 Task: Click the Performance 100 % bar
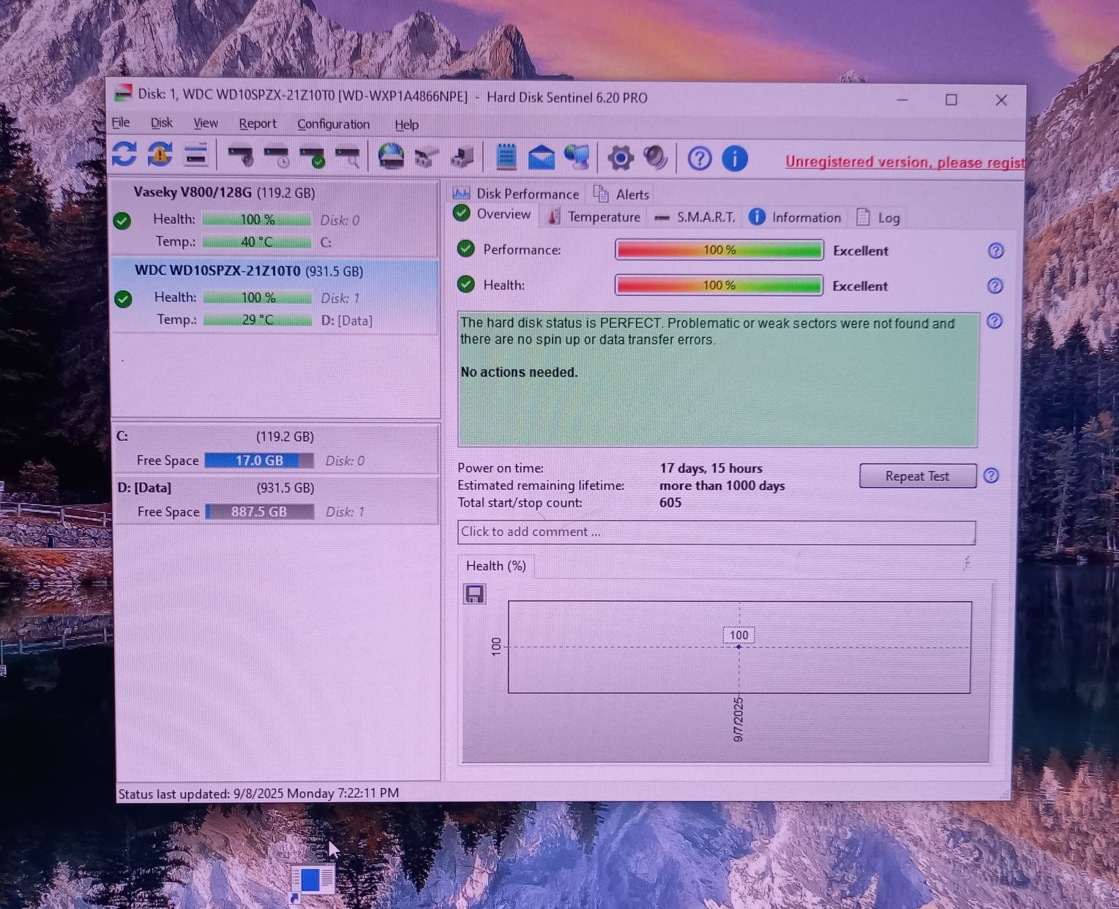719,250
